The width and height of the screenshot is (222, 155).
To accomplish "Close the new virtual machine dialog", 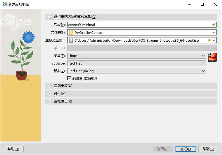I will pos(215,4).
